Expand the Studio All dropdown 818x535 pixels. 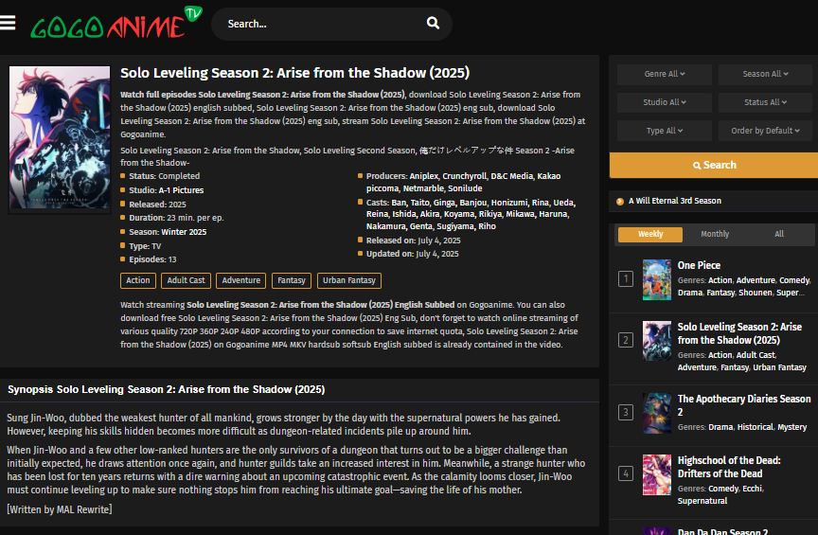click(664, 102)
